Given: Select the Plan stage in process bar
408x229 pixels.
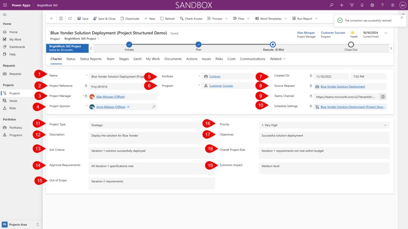Looking at the screenshot, I should point(199,45).
